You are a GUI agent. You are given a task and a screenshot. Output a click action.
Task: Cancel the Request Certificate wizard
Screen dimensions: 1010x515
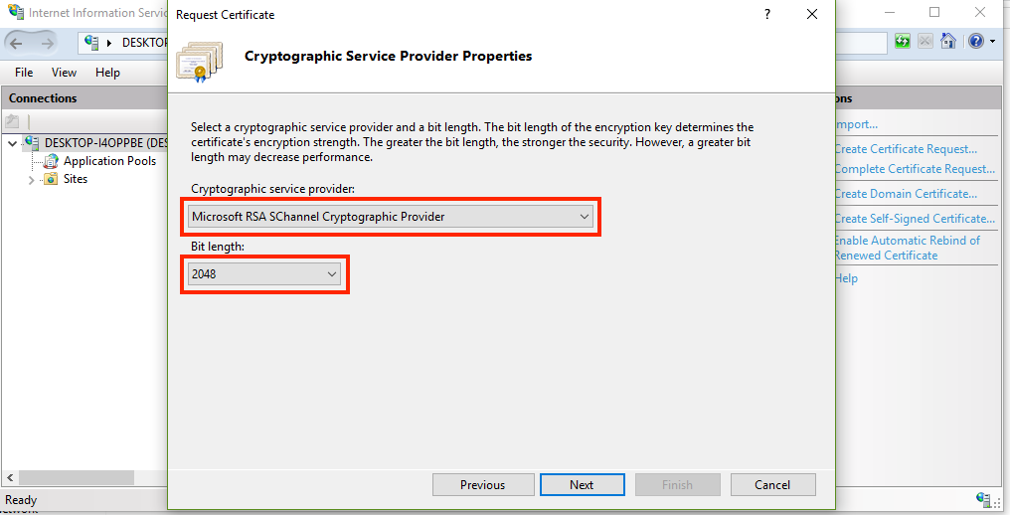772,485
